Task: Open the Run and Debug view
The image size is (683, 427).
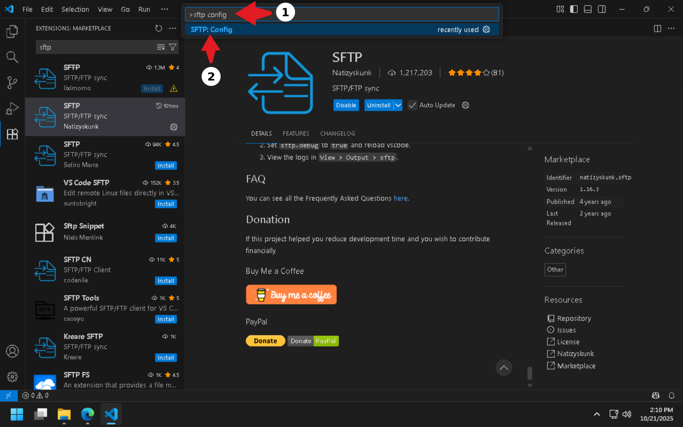Action: (12, 109)
